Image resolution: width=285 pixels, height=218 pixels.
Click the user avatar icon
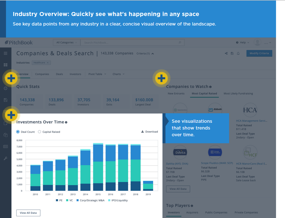coord(257,42)
